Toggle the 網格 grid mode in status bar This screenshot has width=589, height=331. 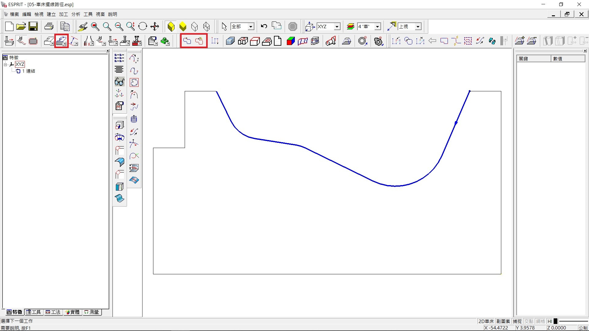coord(540,321)
